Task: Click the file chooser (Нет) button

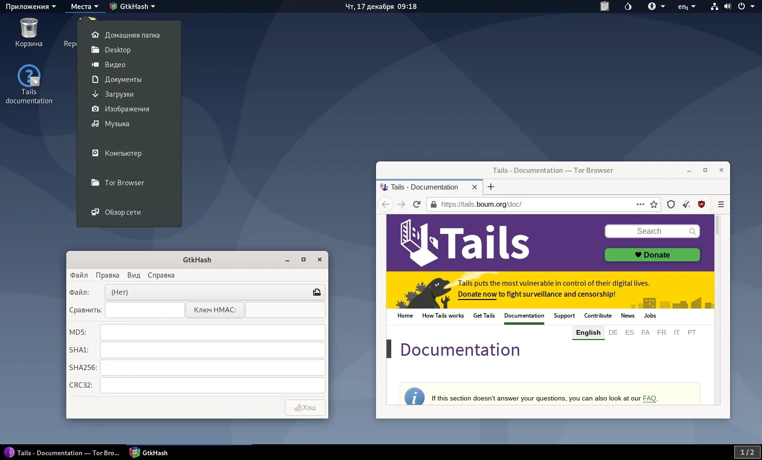Action: pos(215,292)
